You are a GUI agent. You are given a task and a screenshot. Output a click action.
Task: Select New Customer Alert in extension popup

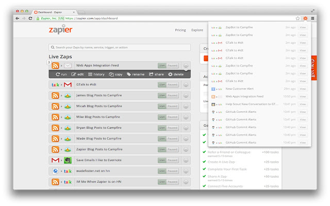coord(239,89)
